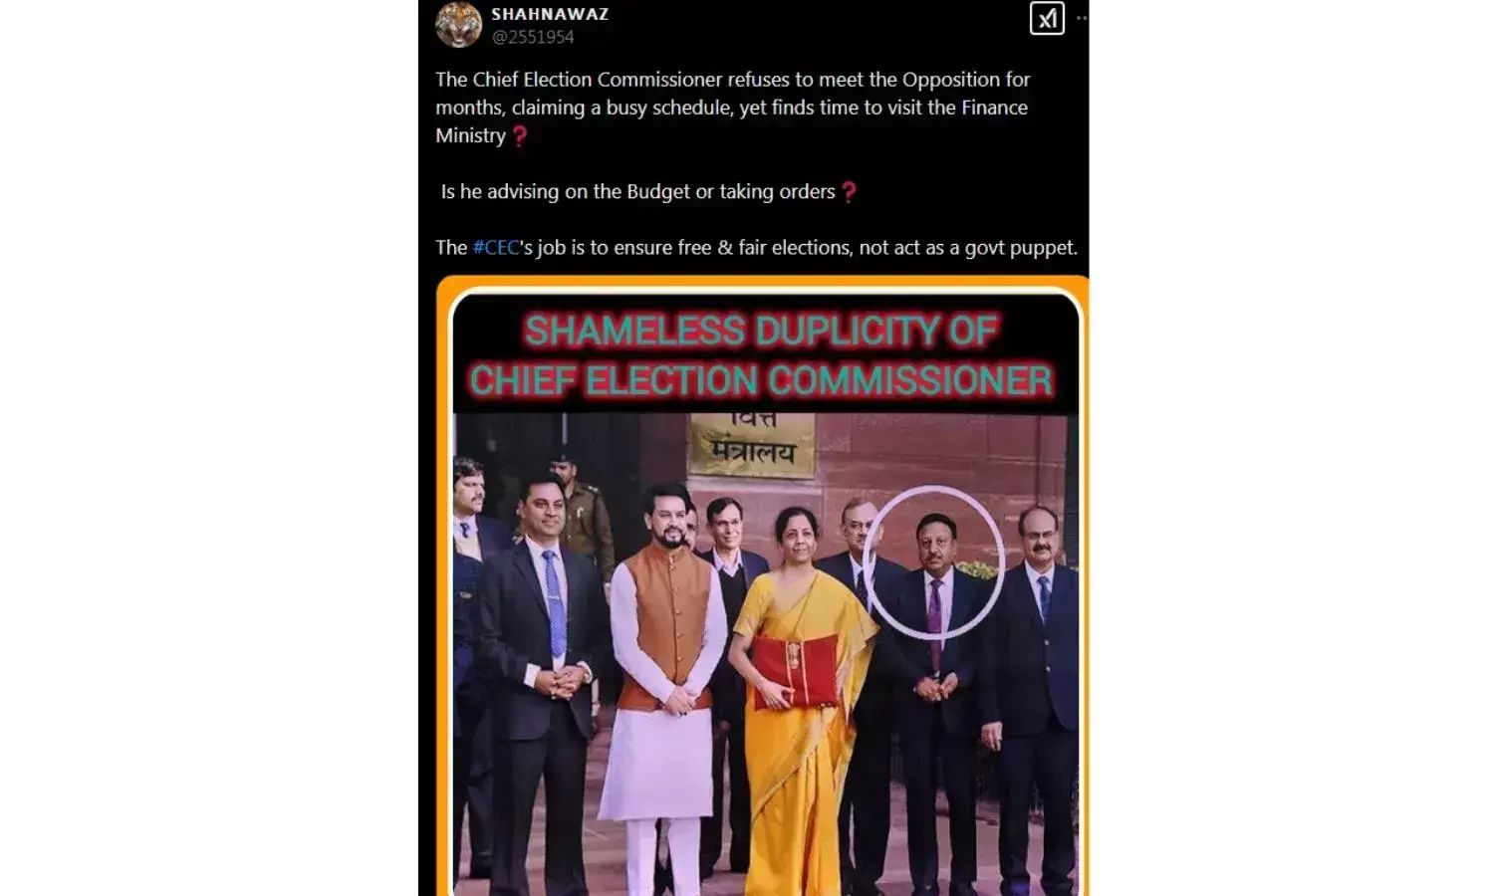
Task: Click the red folder held by the woman
Action: pos(796,671)
